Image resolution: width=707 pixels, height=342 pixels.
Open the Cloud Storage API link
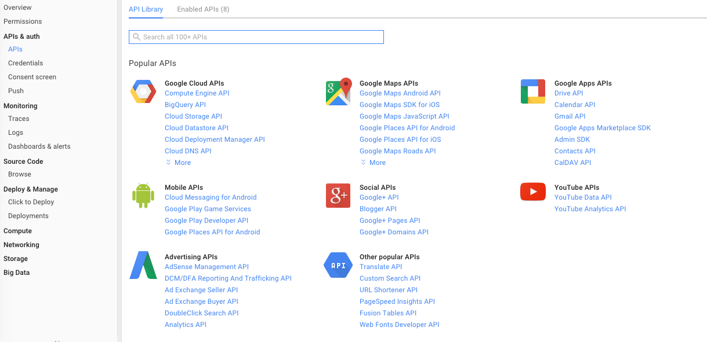tap(193, 116)
